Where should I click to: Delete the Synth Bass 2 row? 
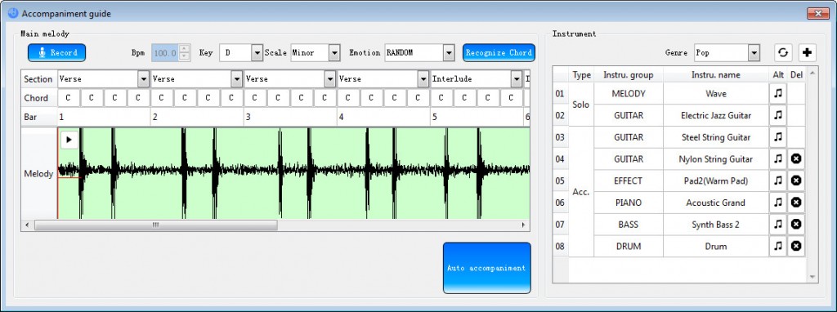796,225
